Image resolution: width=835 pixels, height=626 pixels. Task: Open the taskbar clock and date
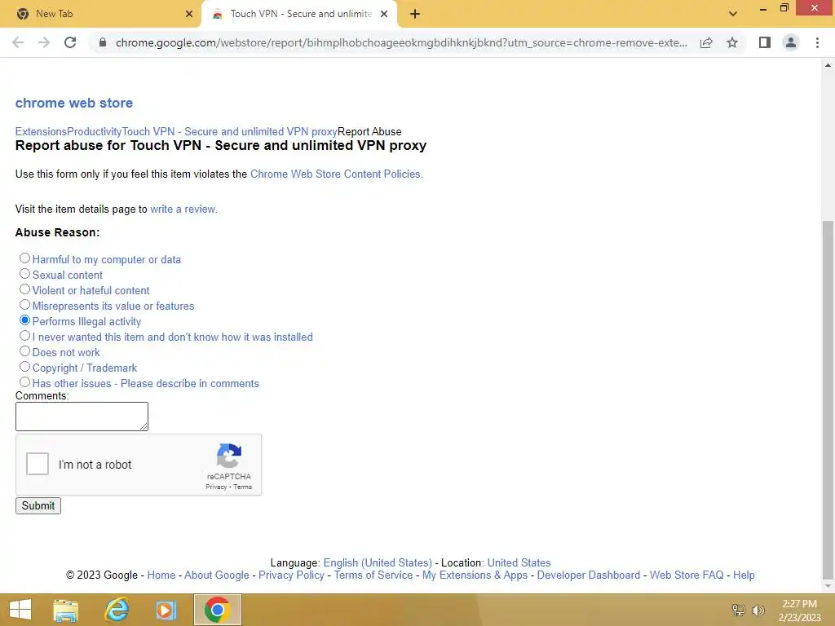799,611
